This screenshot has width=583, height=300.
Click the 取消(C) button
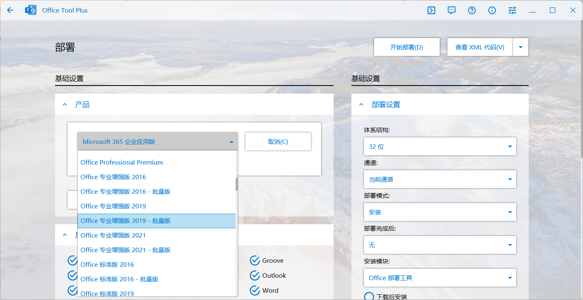point(278,141)
